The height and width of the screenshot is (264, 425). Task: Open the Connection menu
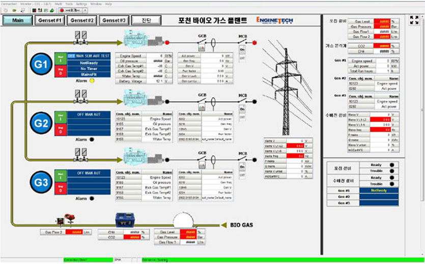tap(9, 4)
